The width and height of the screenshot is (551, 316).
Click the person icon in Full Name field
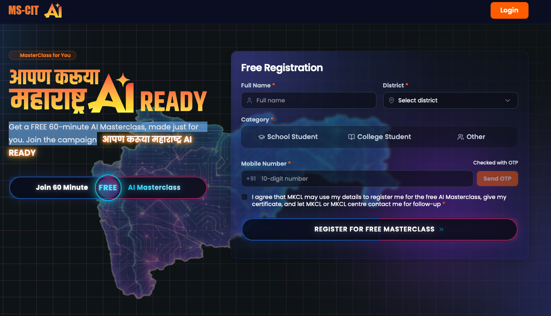(249, 100)
